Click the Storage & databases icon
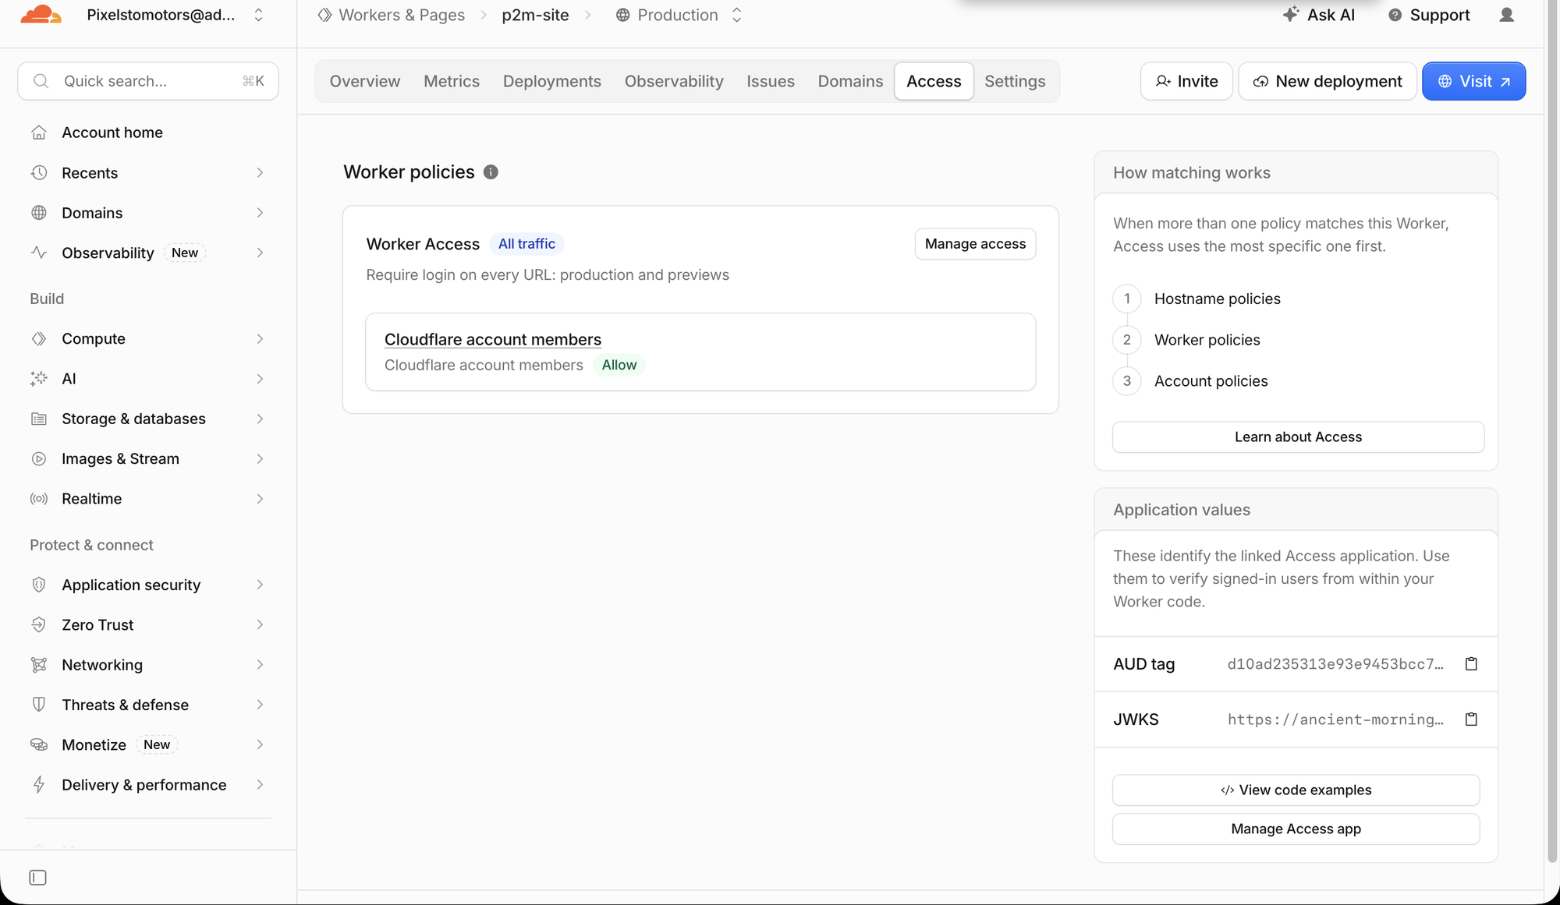This screenshot has width=1560, height=905. pyautogui.click(x=39, y=419)
